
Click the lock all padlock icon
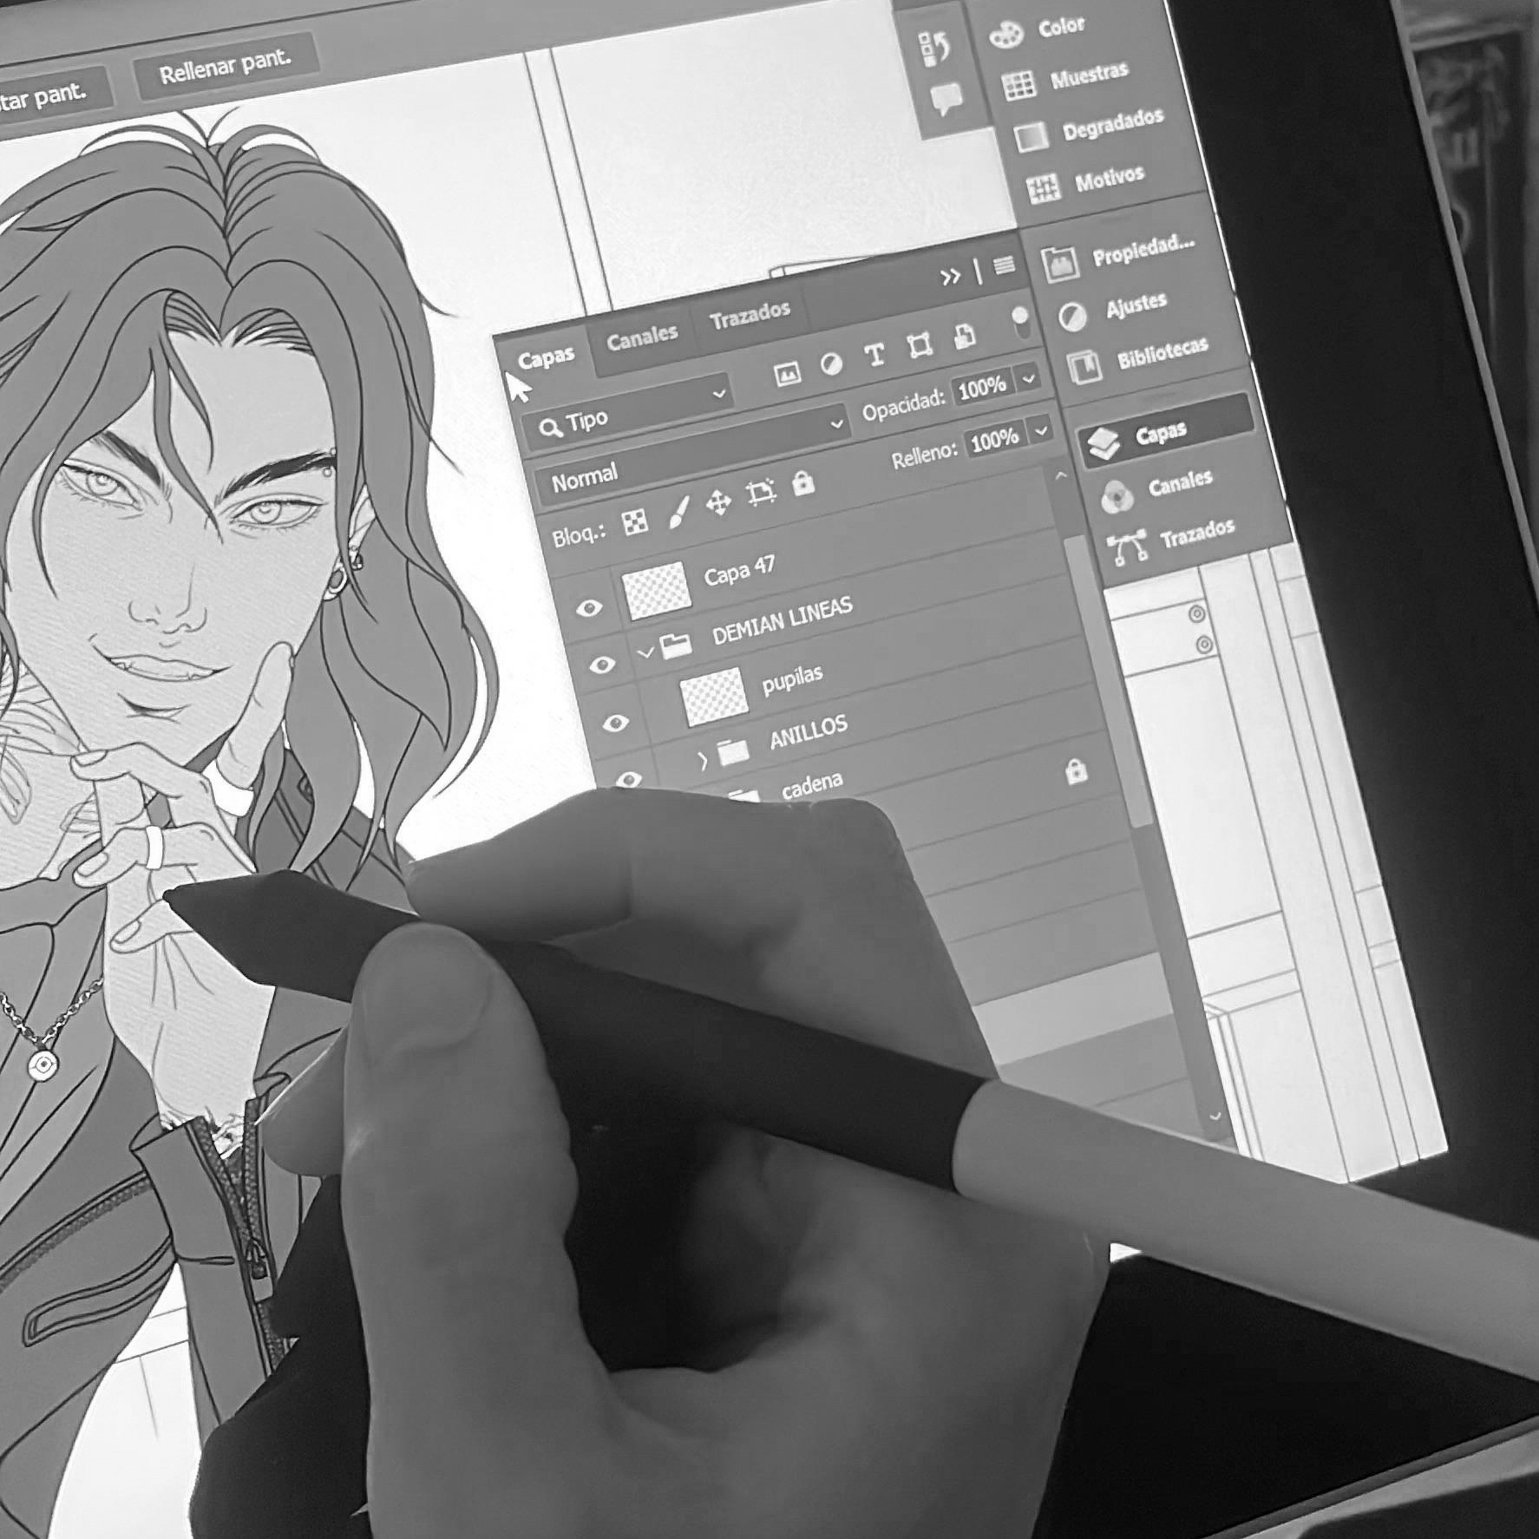[803, 483]
